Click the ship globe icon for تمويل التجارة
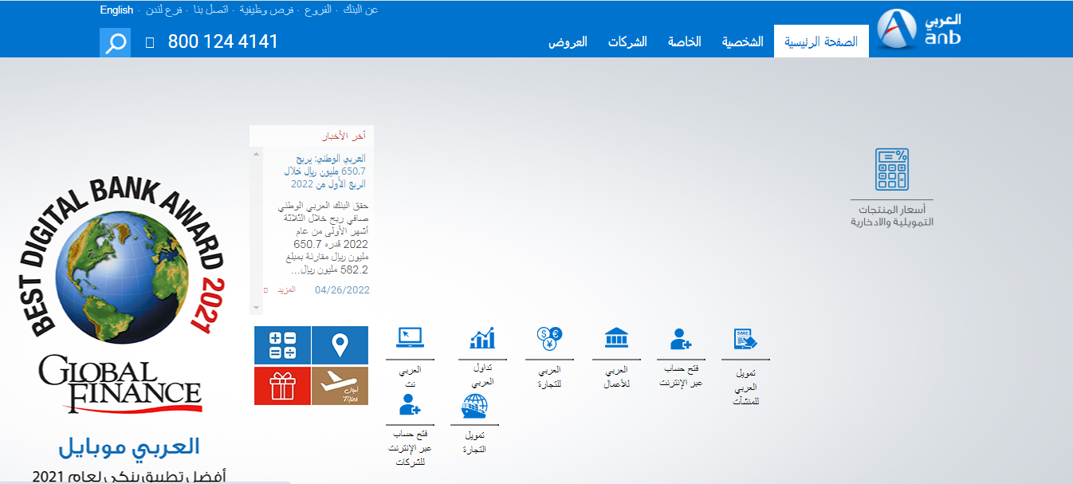The height and width of the screenshot is (484, 1073). [474, 407]
